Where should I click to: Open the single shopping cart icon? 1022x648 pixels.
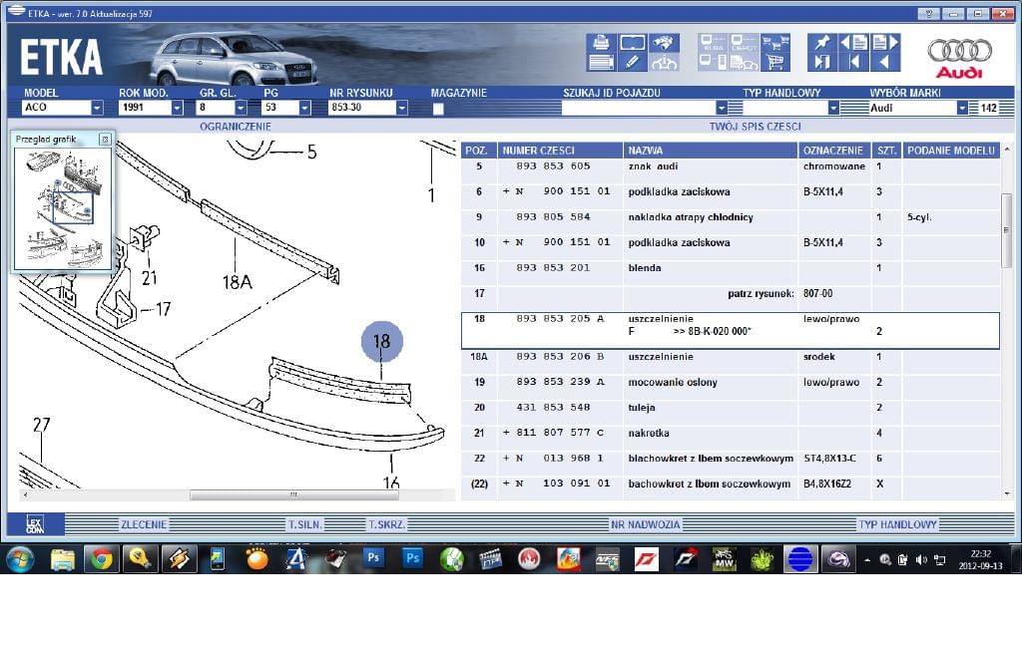775,62
